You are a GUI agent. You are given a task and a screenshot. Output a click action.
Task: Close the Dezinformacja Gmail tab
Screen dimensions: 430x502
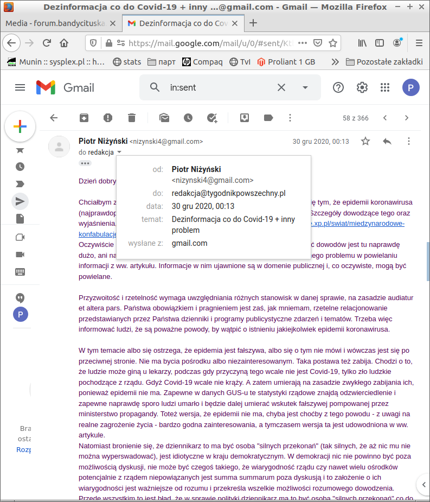tap(234, 23)
